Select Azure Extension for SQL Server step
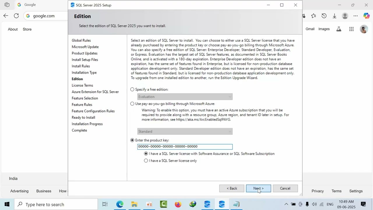Viewport: 373px width, 210px height. 95,92
